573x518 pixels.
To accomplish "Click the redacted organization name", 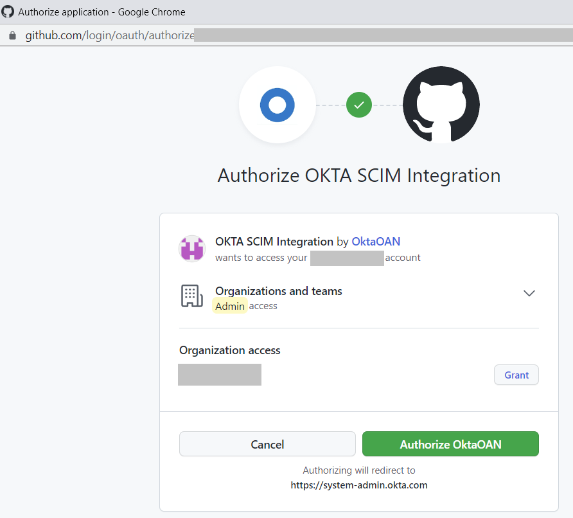I will [220, 375].
